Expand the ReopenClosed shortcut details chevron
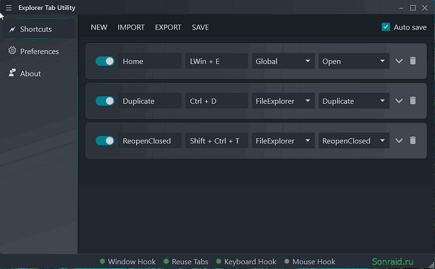The image size is (435, 269). point(399,140)
